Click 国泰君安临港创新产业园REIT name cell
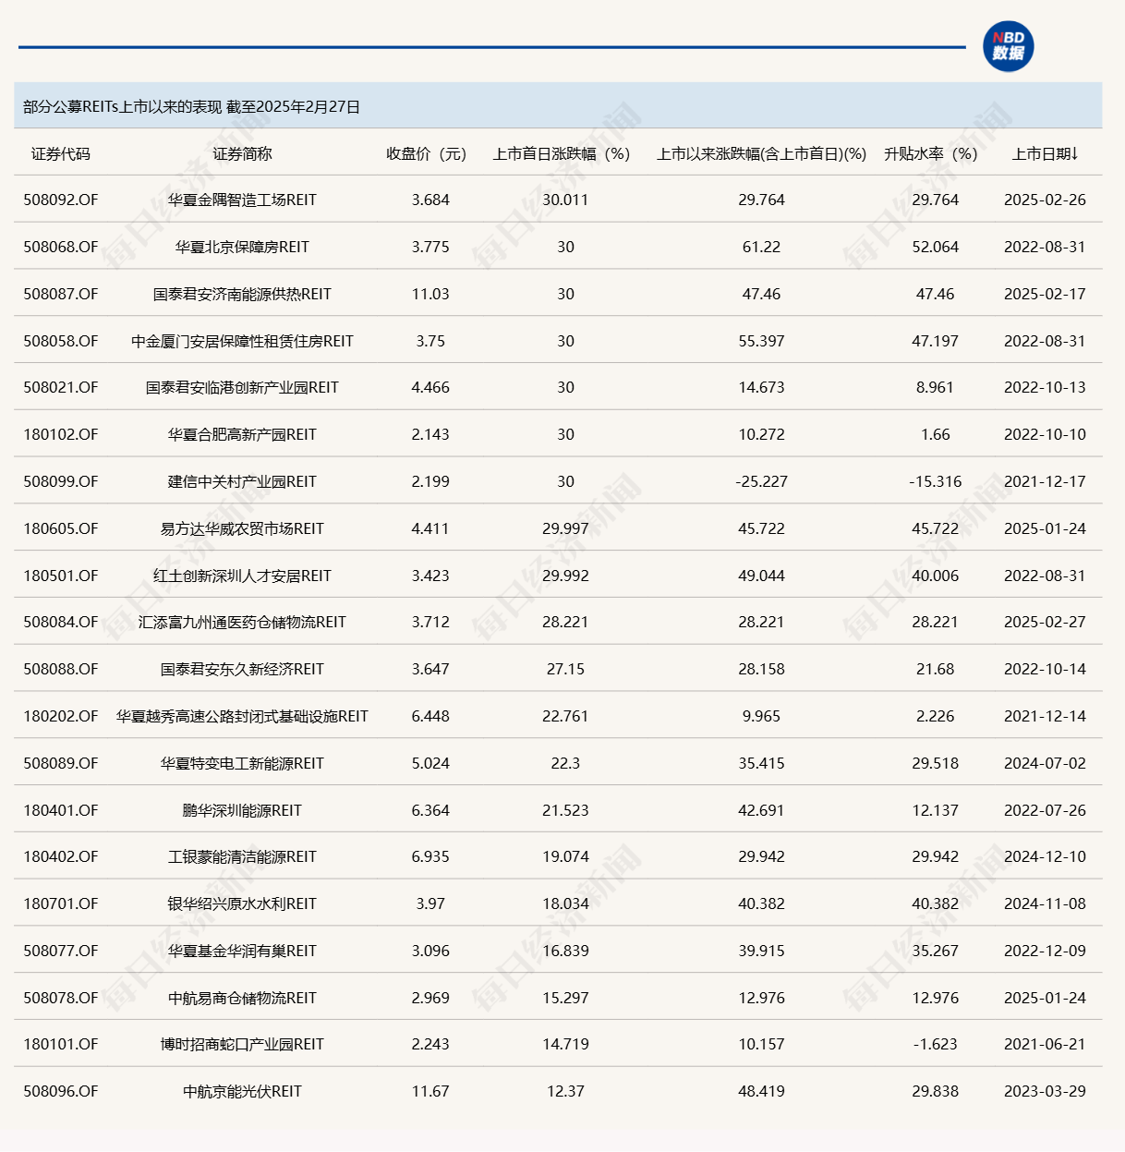 click(242, 387)
